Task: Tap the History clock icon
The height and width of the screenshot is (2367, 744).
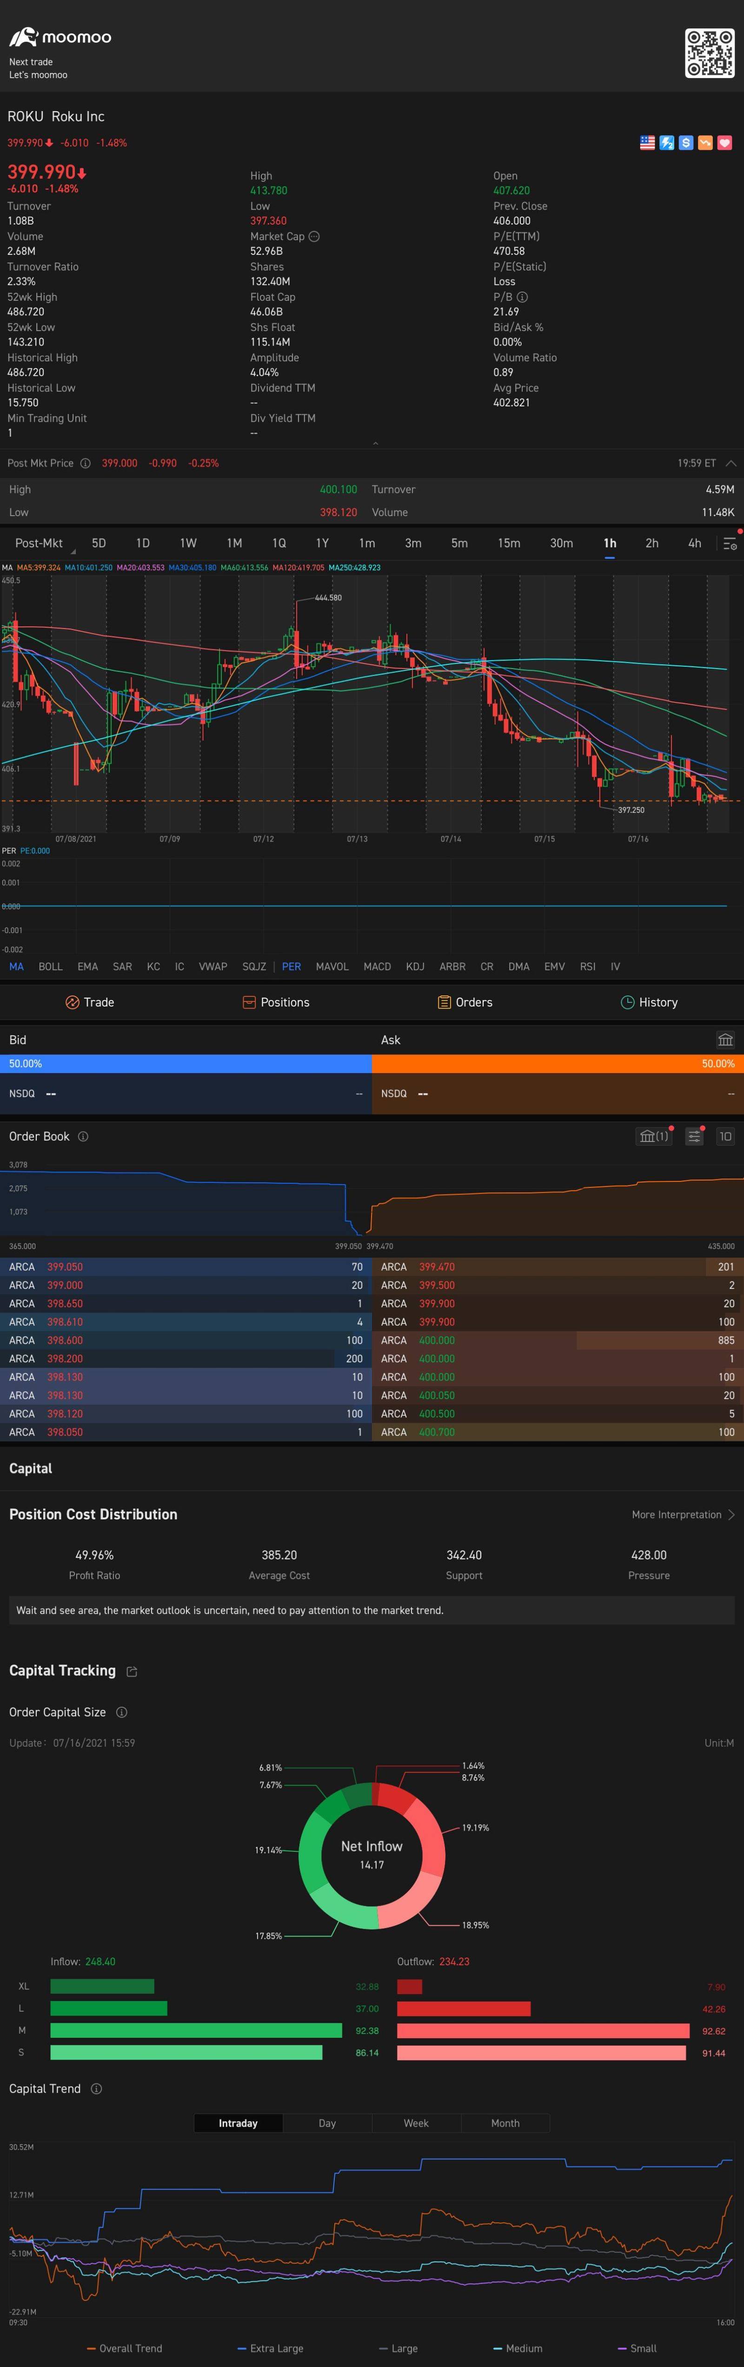Action: (x=628, y=1002)
